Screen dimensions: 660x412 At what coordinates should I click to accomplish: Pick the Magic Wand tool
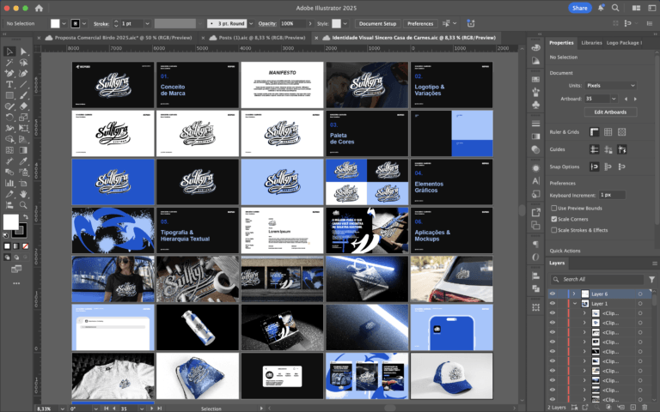9,63
